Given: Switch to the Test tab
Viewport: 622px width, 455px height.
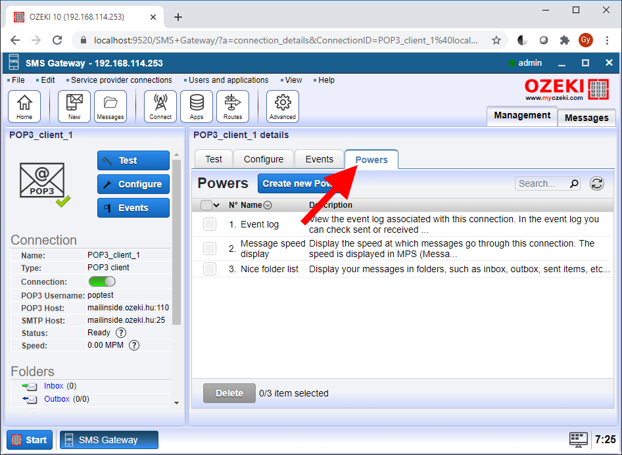Looking at the screenshot, I should coord(214,159).
